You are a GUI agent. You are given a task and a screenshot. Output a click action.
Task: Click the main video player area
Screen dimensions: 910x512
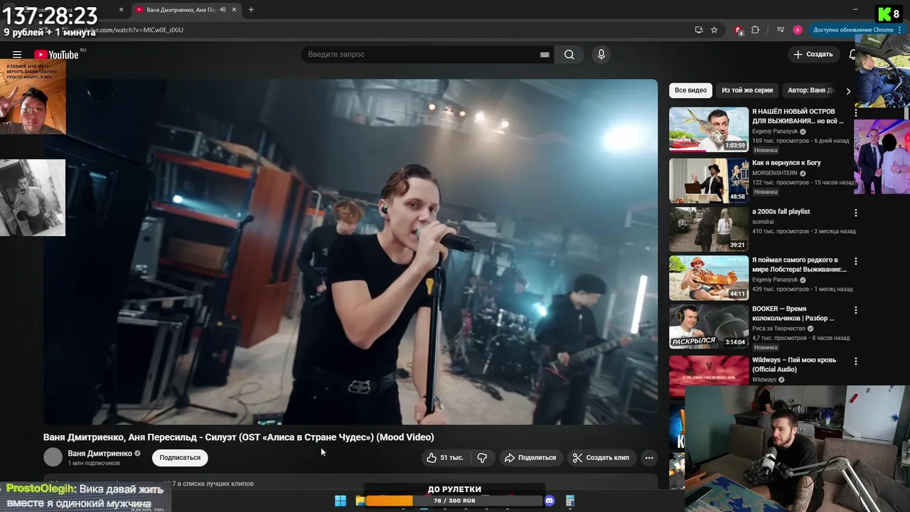[350, 252]
